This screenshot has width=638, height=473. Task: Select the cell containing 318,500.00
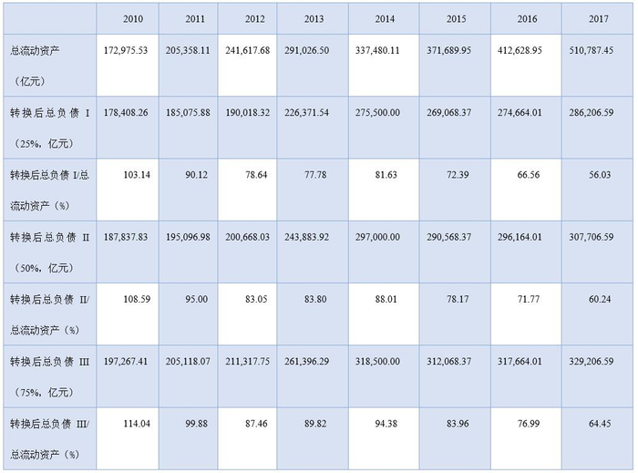[x=386, y=361]
